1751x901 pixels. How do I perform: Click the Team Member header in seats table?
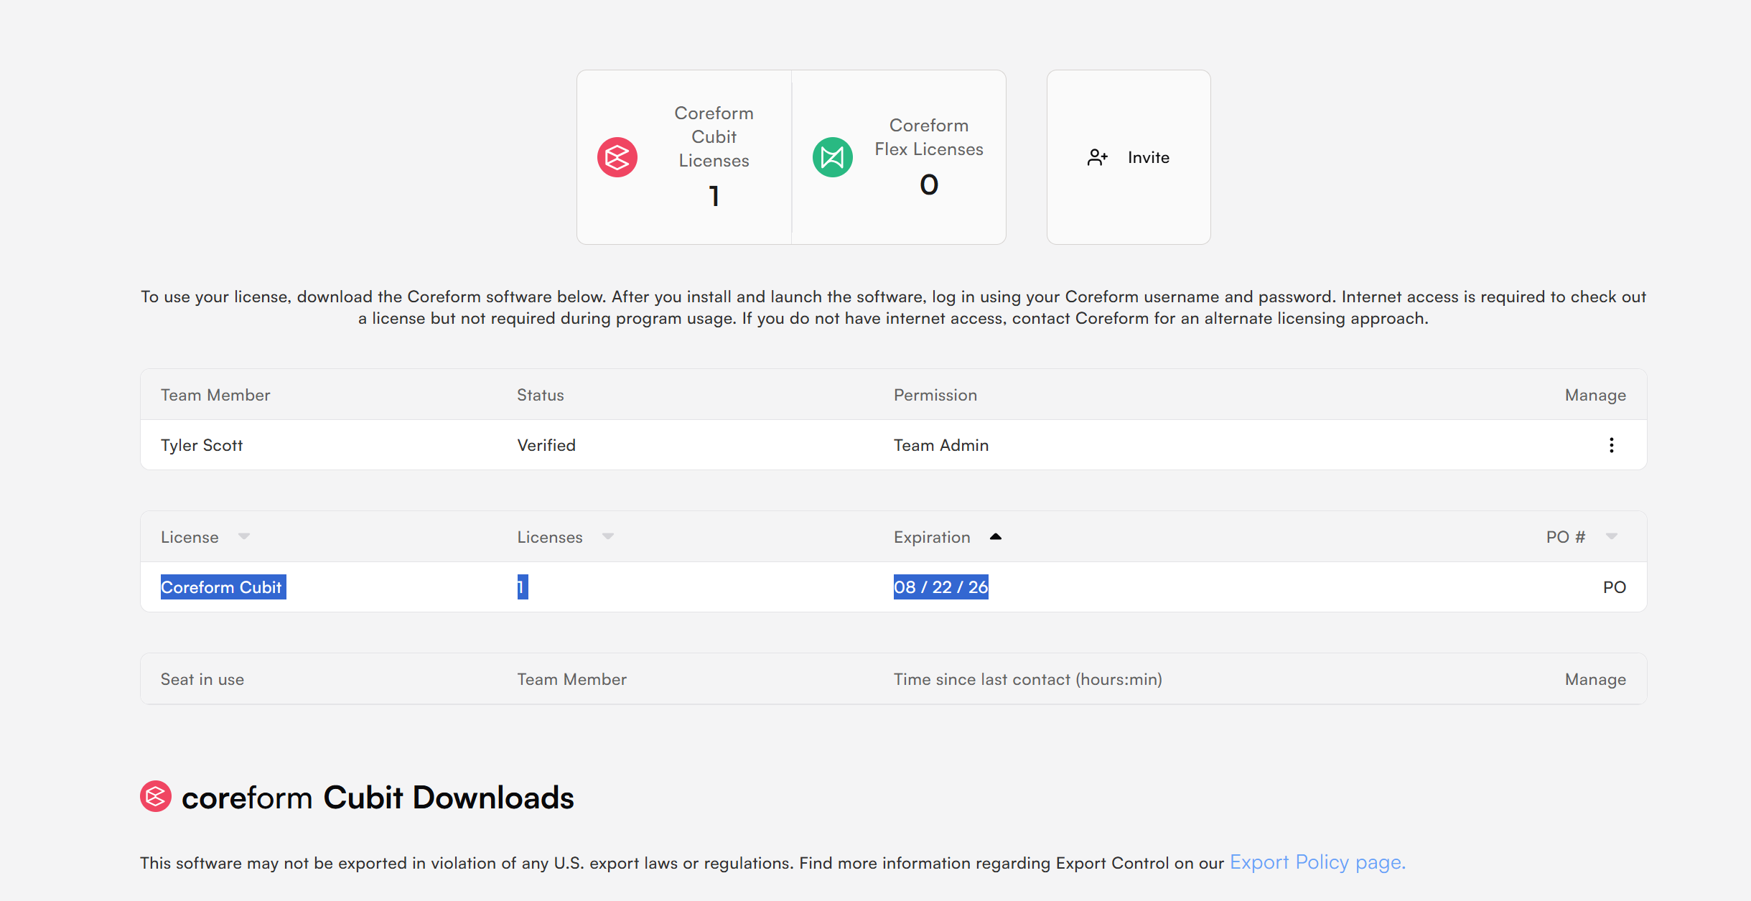click(x=572, y=679)
